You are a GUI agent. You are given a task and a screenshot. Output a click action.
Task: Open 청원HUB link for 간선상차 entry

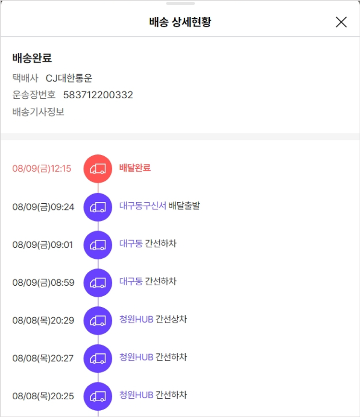point(136,319)
